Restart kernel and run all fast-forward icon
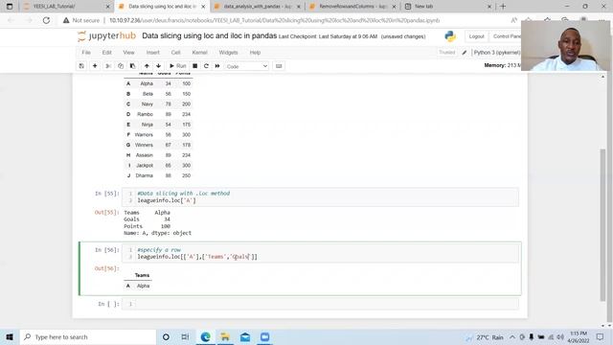The height and width of the screenshot is (345, 613). pyautogui.click(x=217, y=66)
